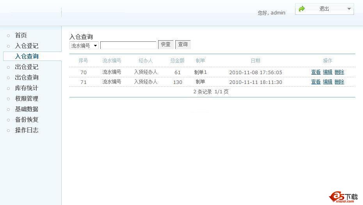Screen dimensions: 363x205
Task: Click 编辑 link for record 71
Action: pos(327,82)
